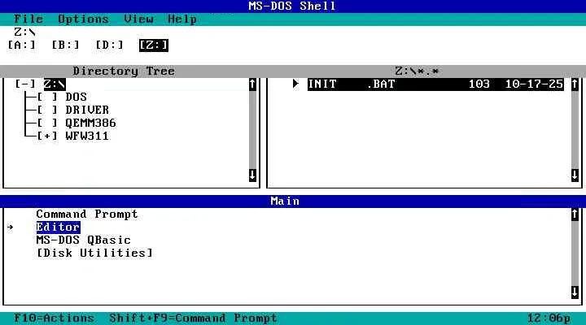Click the Directory Tree scroll down arrow
The height and width of the screenshot is (325, 586).
252,175
